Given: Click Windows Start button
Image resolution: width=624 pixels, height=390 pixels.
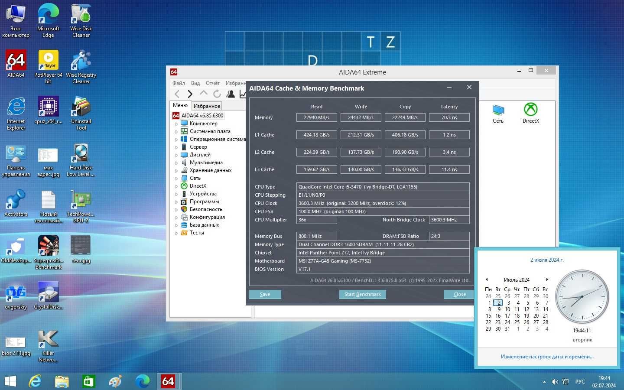Looking at the screenshot, I should 10,381.
